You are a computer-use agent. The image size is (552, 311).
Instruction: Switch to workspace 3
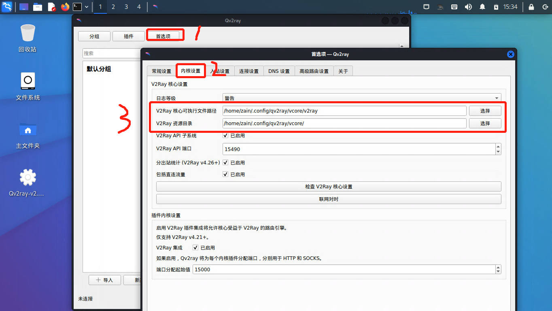(126, 7)
